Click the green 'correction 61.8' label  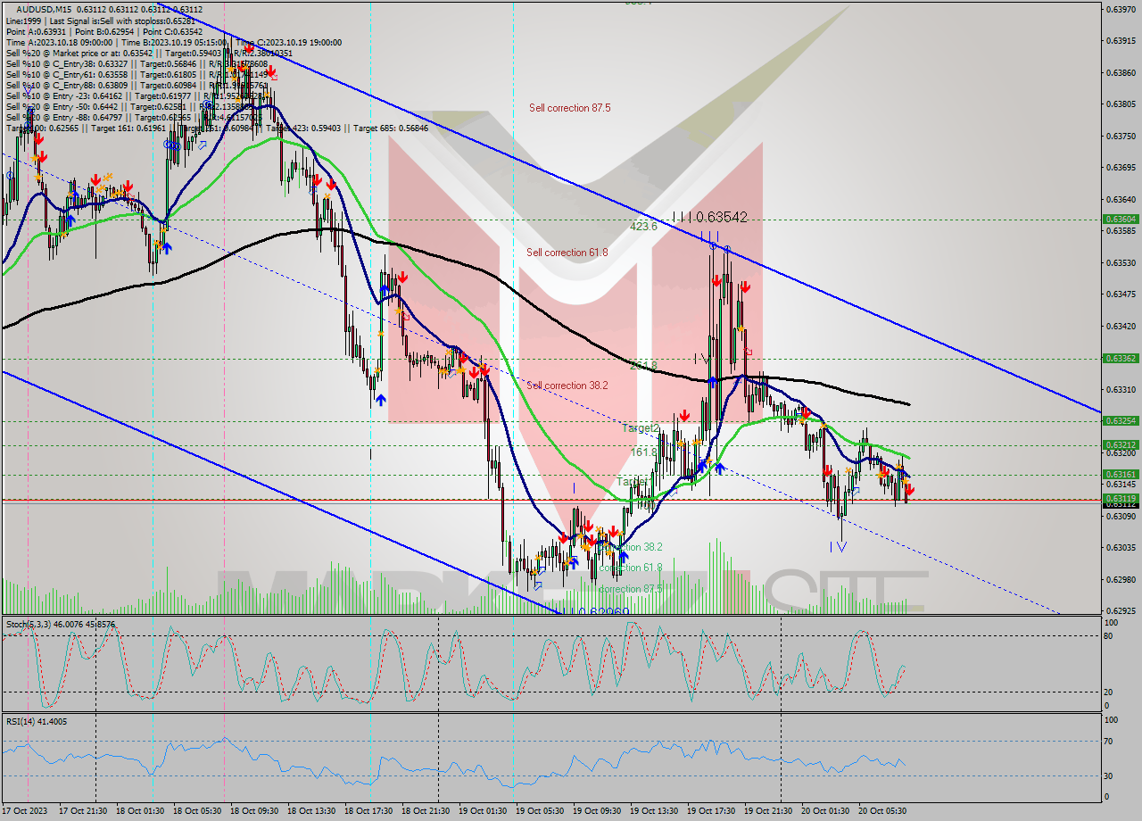coord(630,568)
